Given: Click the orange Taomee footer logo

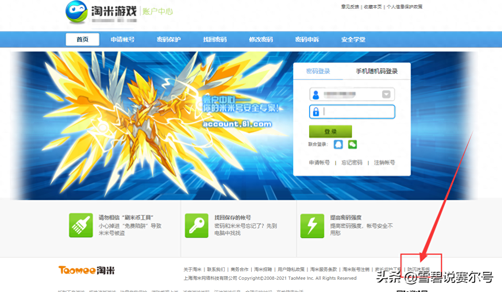Looking at the screenshot, I should pyautogui.click(x=87, y=270).
